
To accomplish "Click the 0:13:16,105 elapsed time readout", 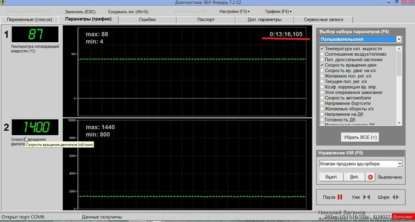I will pyautogui.click(x=286, y=35).
